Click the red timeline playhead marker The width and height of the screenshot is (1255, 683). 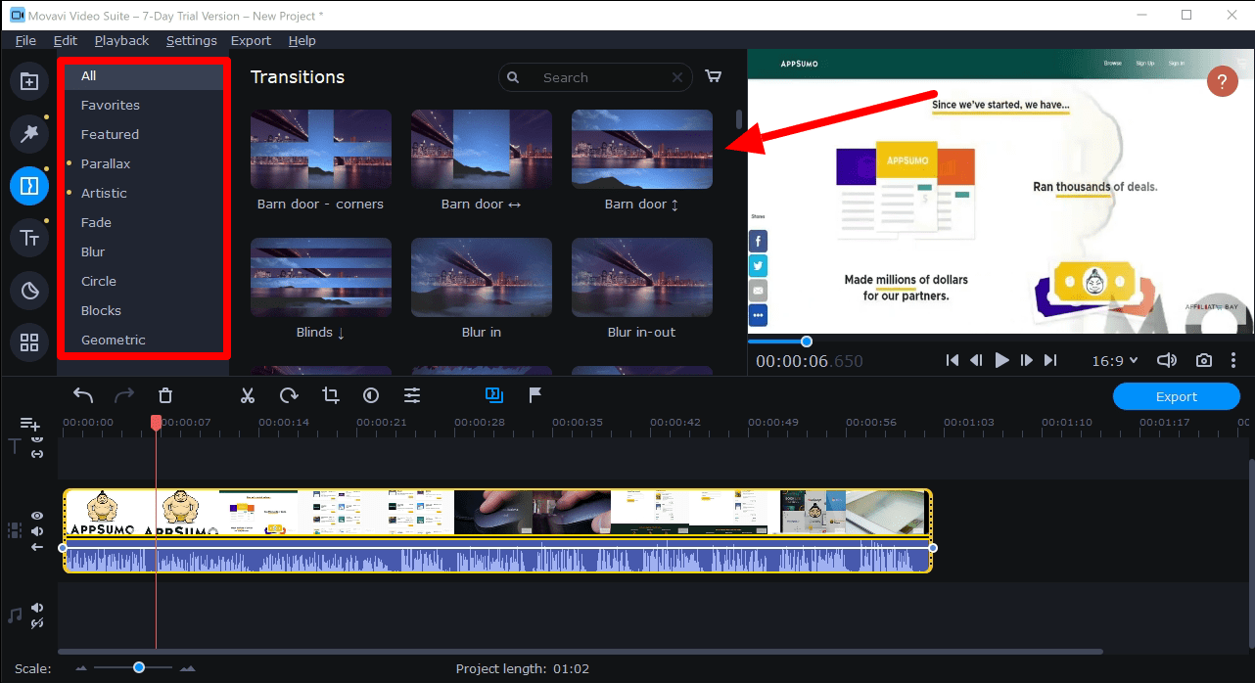(x=156, y=422)
